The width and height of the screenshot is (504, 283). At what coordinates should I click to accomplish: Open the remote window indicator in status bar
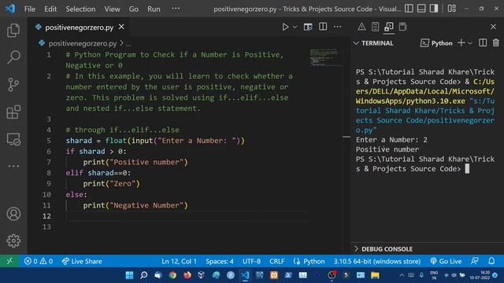tap(9, 261)
